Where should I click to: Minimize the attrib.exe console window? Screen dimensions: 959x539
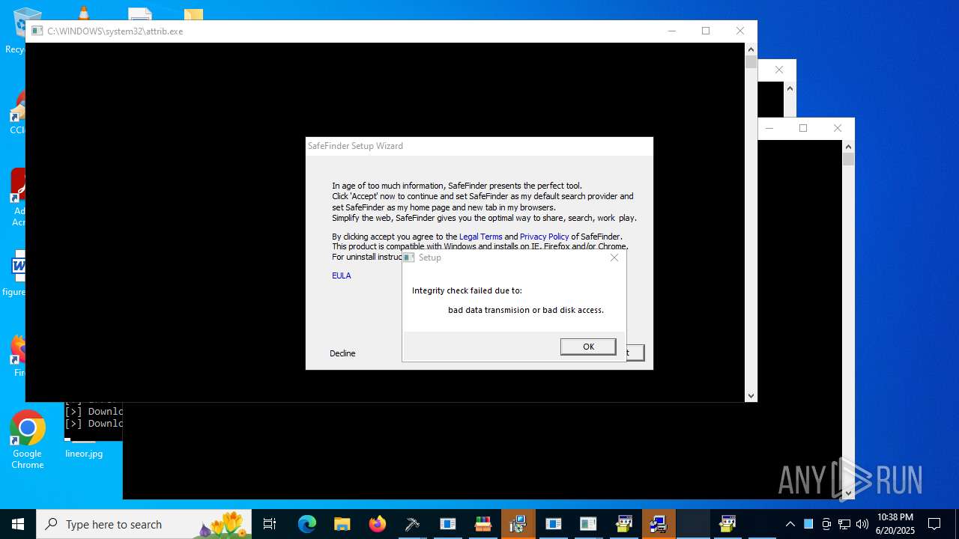pyautogui.click(x=671, y=31)
